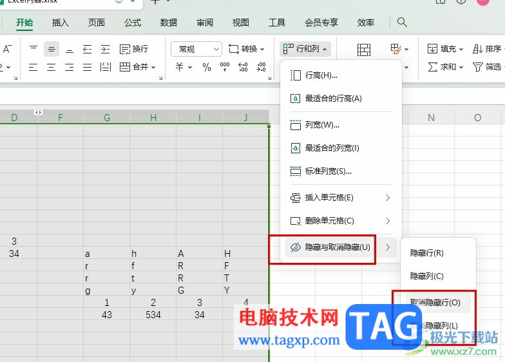Select column N header
Viewport: 505px width, 362px height.
pos(431,117)
